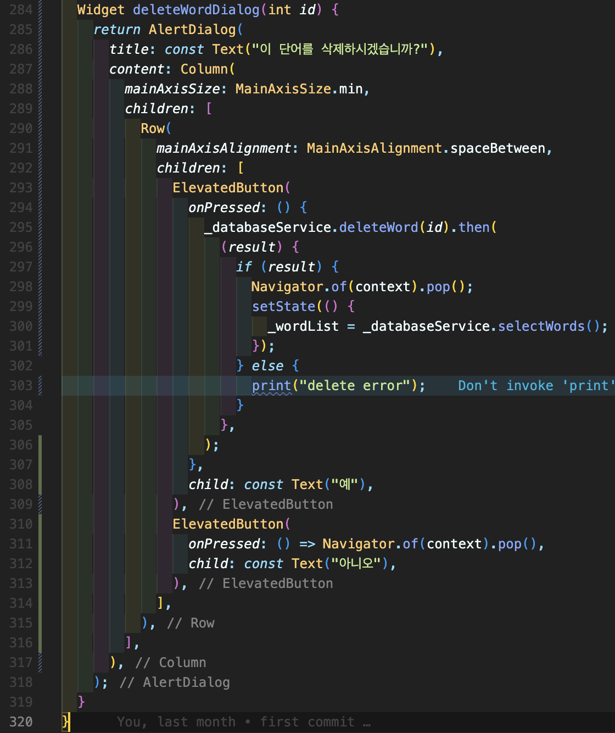This screenshot has height=733, width=615.
Task: Click line number 303 in the gutter
Action: point(21,386)
